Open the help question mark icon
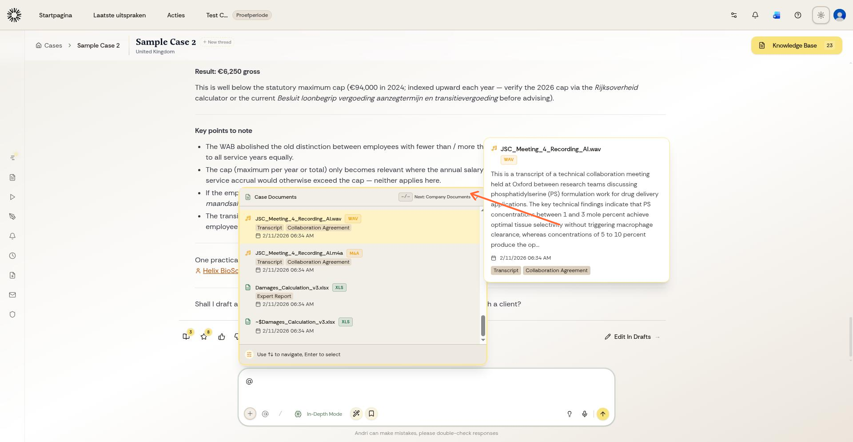Screen dimensions: 853x442 tap(798, 15)
